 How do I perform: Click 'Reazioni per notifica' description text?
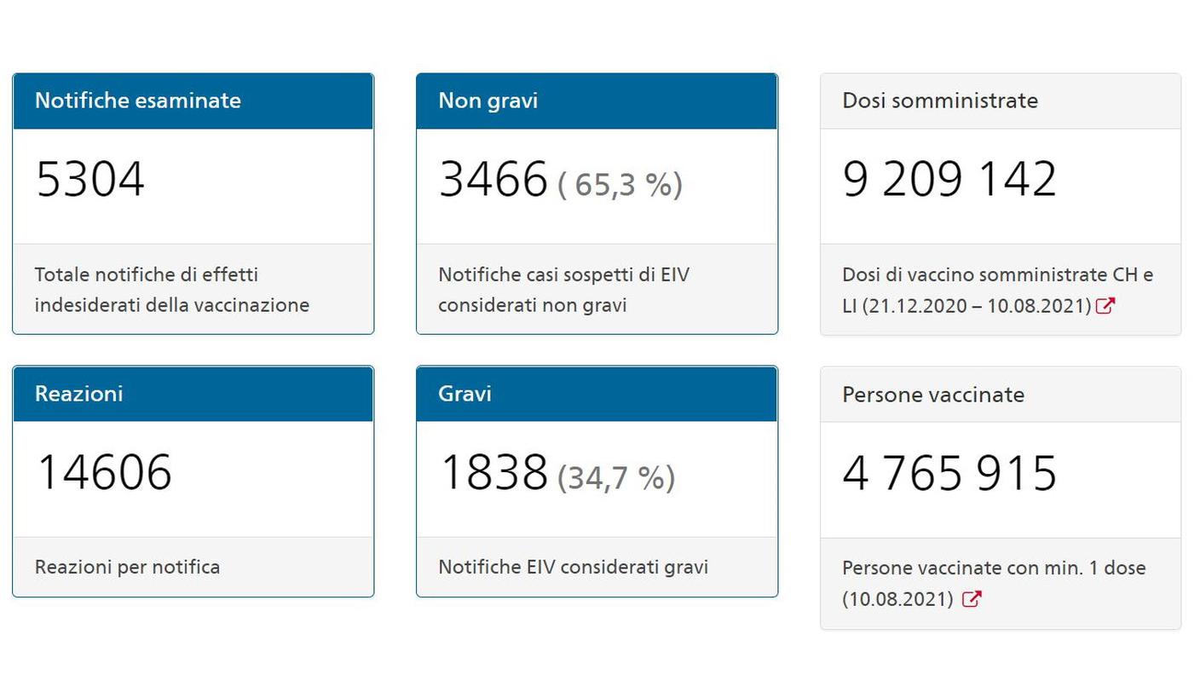pyautogui.click(x=127, y=567)
